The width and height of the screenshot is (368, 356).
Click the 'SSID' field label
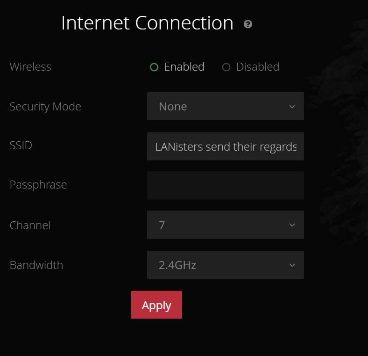[x=21, y=145]
